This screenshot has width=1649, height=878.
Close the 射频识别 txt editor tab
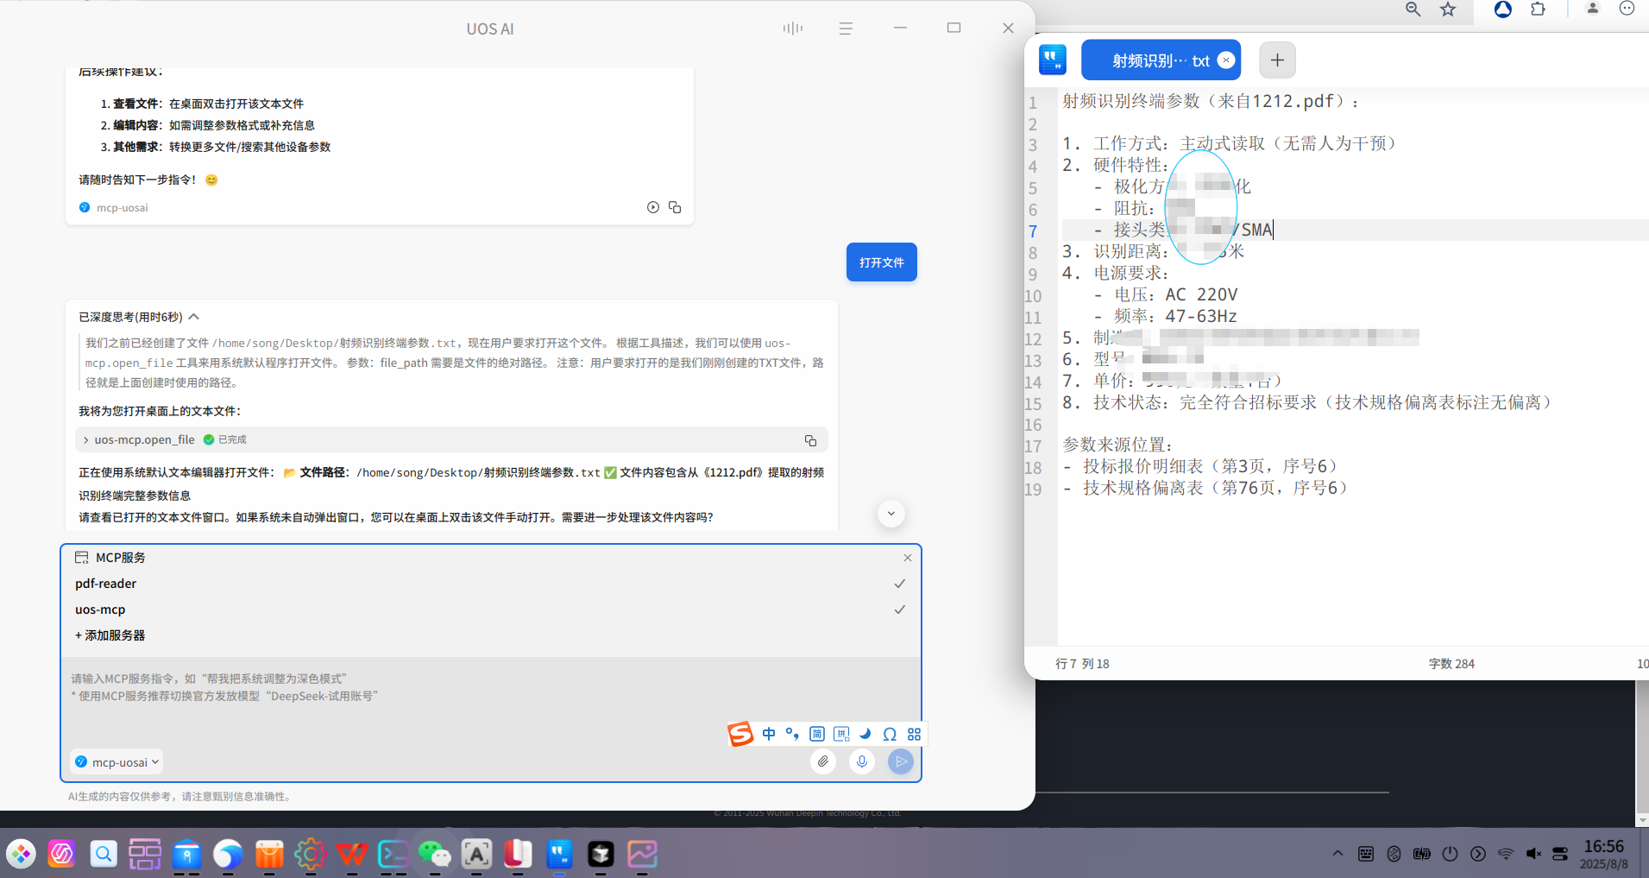[1226, 60]
